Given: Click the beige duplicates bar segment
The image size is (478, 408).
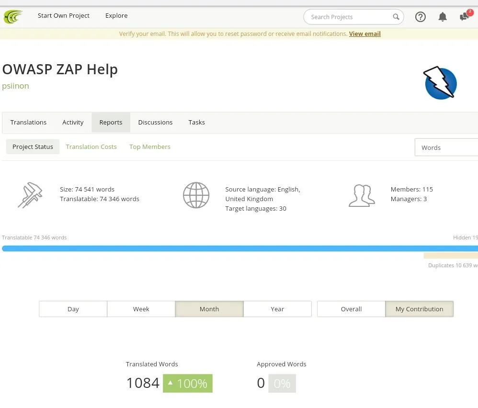Looking at the screenshot, I should coord(451,256).
